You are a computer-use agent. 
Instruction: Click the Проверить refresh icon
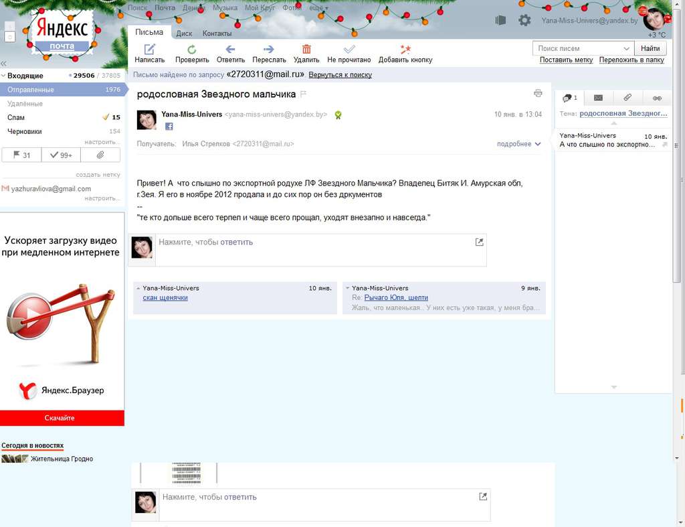[192, 50]
